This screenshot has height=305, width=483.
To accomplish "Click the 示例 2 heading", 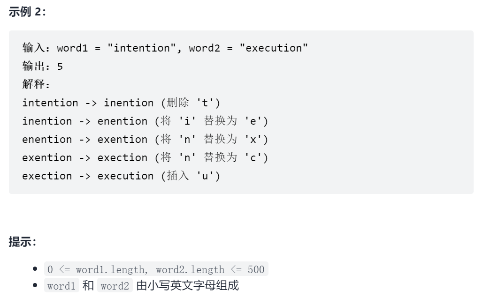I will coord(27,12).
